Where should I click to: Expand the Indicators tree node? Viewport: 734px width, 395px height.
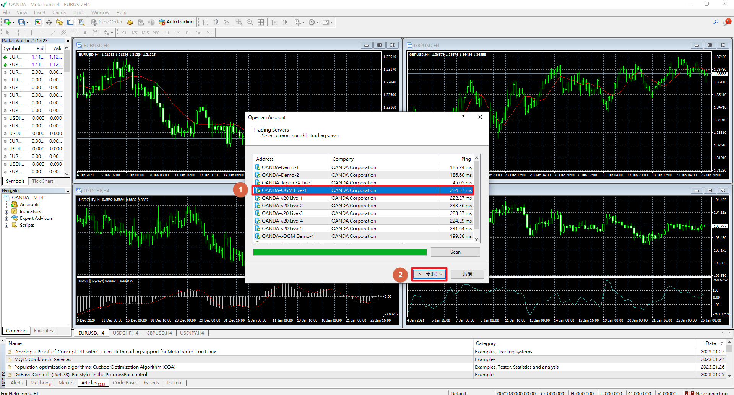(6, 211)
